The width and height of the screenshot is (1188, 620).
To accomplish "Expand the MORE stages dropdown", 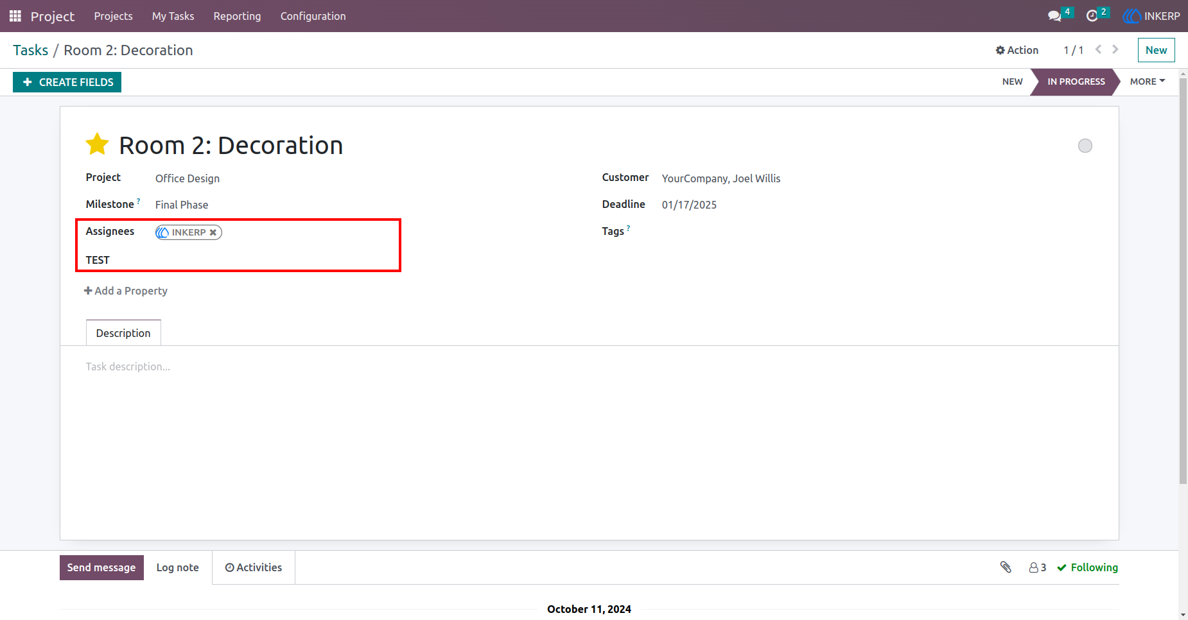I will (1148, 82).
